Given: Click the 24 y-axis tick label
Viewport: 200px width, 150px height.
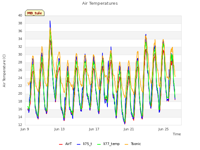Looking at the screenshot, I should pos(20,78).
